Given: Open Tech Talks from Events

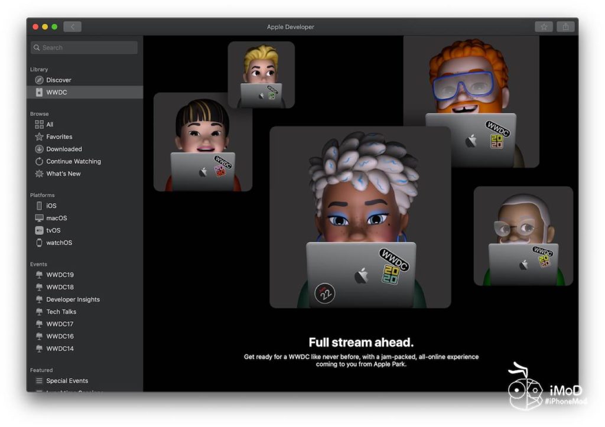Looking at the screenshot, I should coord(61,312).
